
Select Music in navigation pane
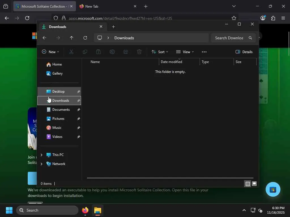click(59, 128)
